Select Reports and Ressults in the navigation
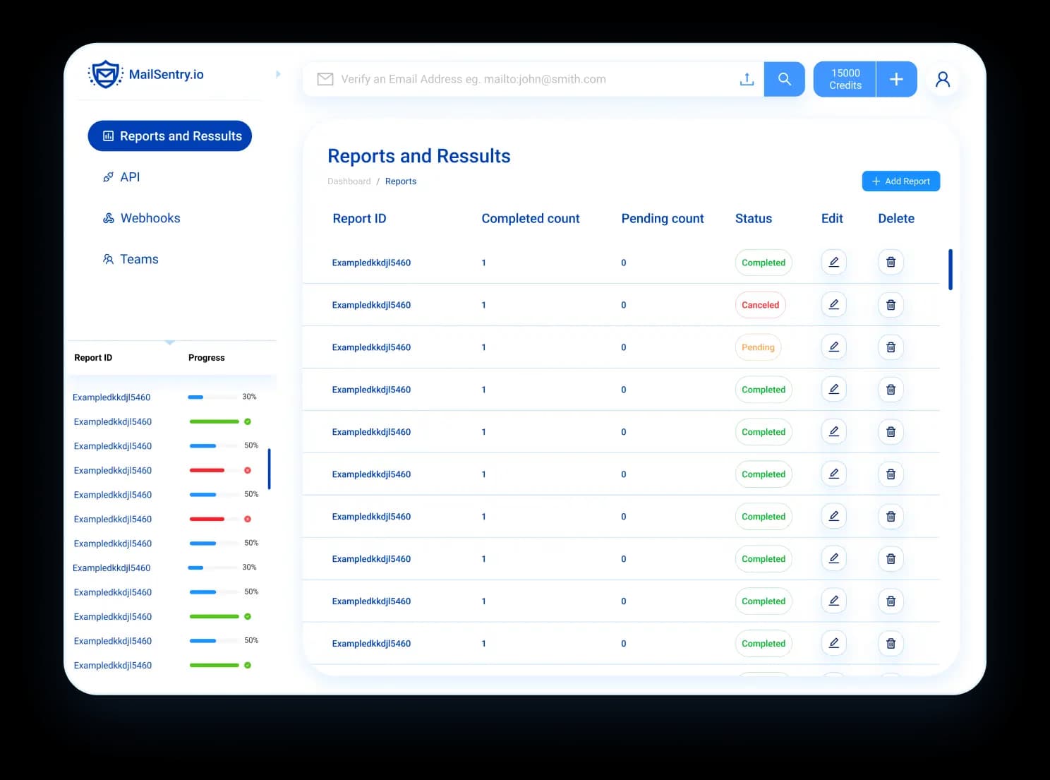This screenshot has width=1050, height=780. pos(169,136)
